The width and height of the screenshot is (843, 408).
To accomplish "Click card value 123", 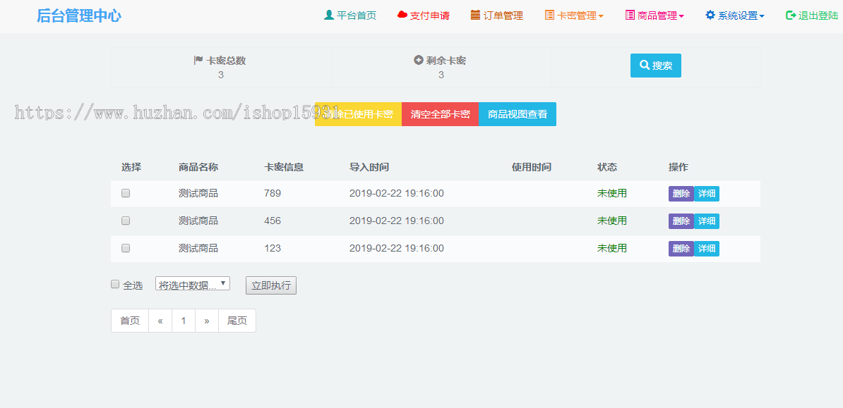I will tap(273, 248).
